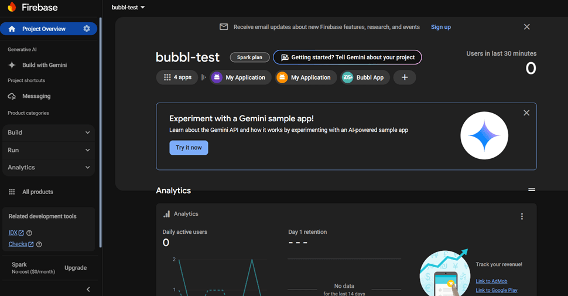Image resolution: width=568 pixels, height=296 pixels.
Task: Dismiss the email updates banner
Action: coord(526,27)
